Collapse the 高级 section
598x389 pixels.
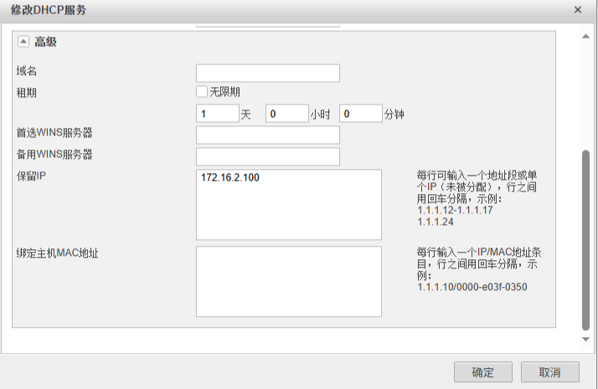(x=23, y=42)
